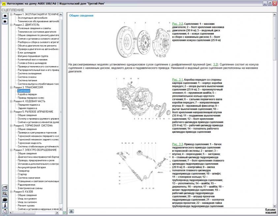Click tree horizontal scroll-left arrow
The height and width of the screenshot is (216, 278).
click(x=11, y=213)
